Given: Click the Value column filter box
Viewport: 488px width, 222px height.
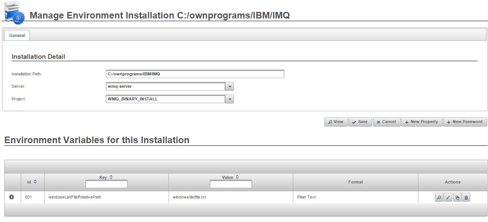Looking at the screenshot, I should (x=231, y=185).
